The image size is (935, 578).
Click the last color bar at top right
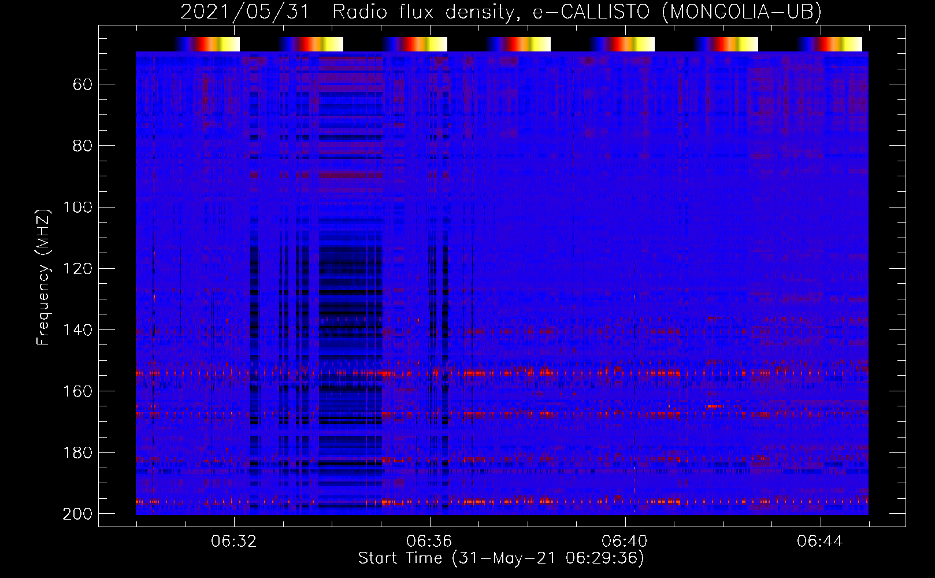coord(830,44)
